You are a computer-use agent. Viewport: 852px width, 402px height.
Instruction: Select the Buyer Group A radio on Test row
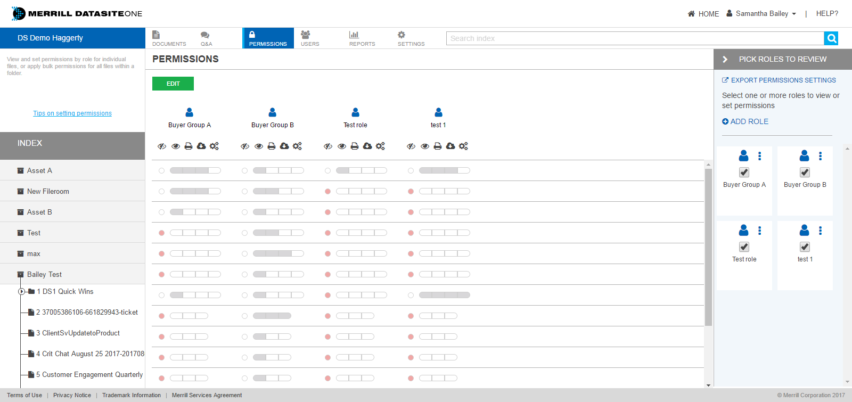point(162,233)
